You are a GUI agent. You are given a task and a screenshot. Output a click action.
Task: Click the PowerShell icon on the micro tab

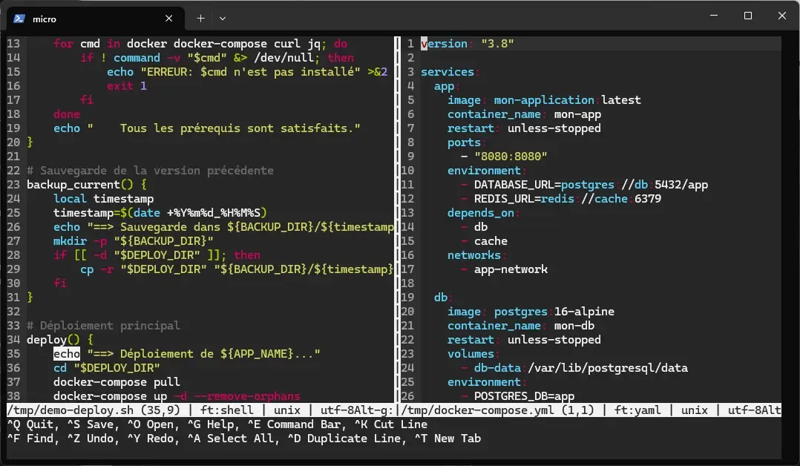point(21,18)
